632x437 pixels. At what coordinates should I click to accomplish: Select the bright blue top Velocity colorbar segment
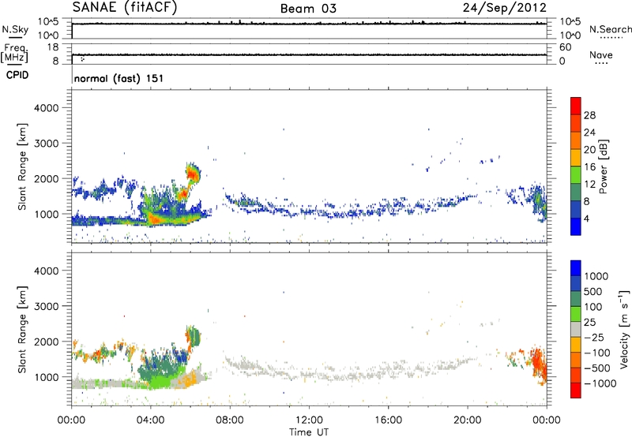coord(576,268)
